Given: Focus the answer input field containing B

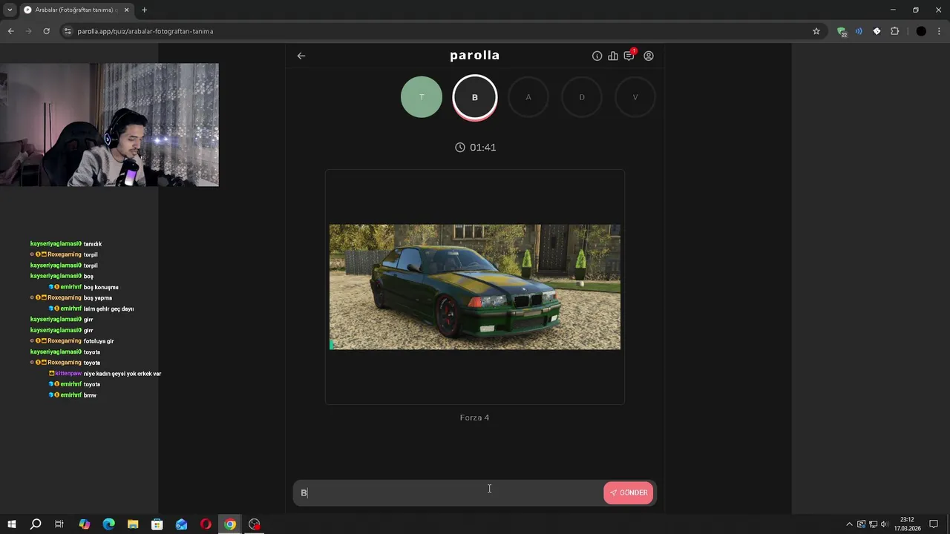Looking at the screenshot, I should tap(448, 492).
